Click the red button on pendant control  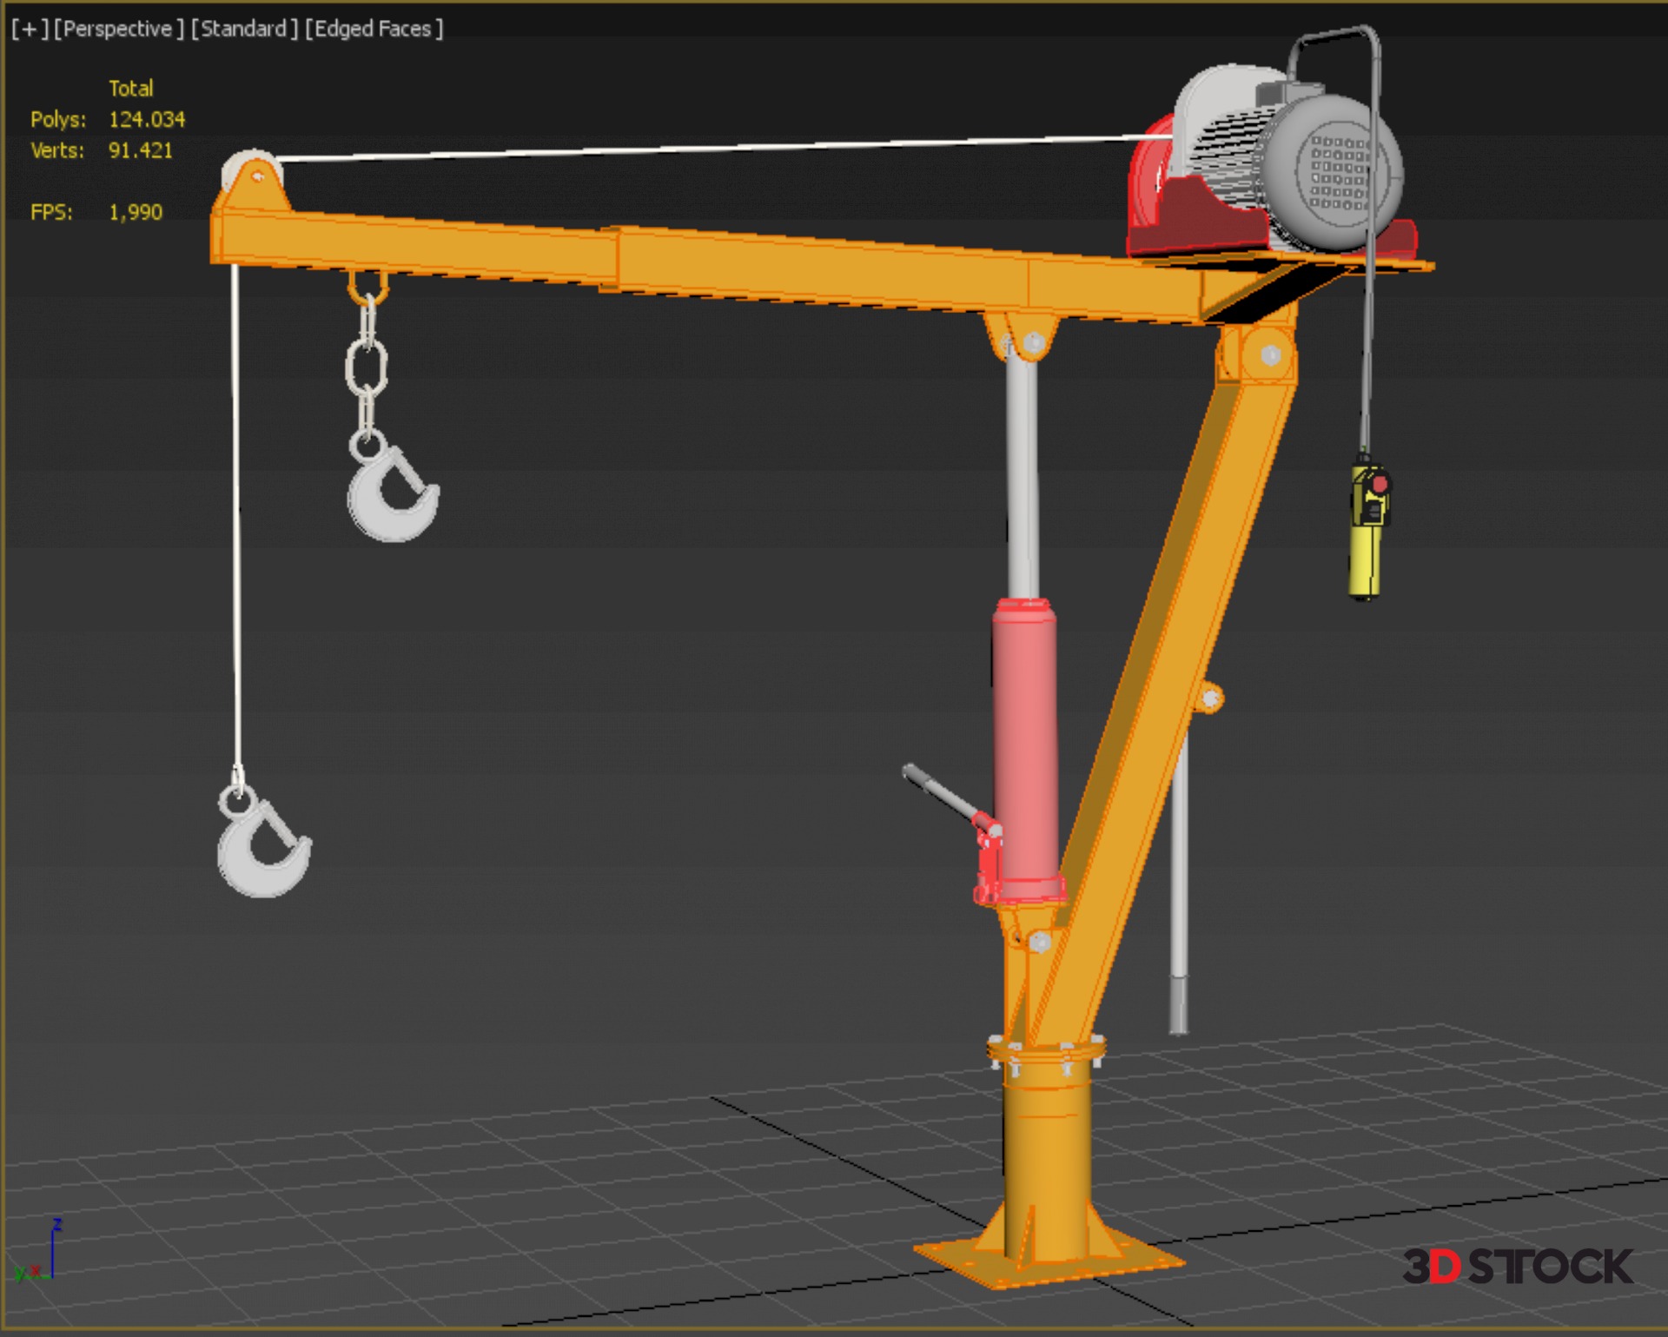[x=1380, y=484]
